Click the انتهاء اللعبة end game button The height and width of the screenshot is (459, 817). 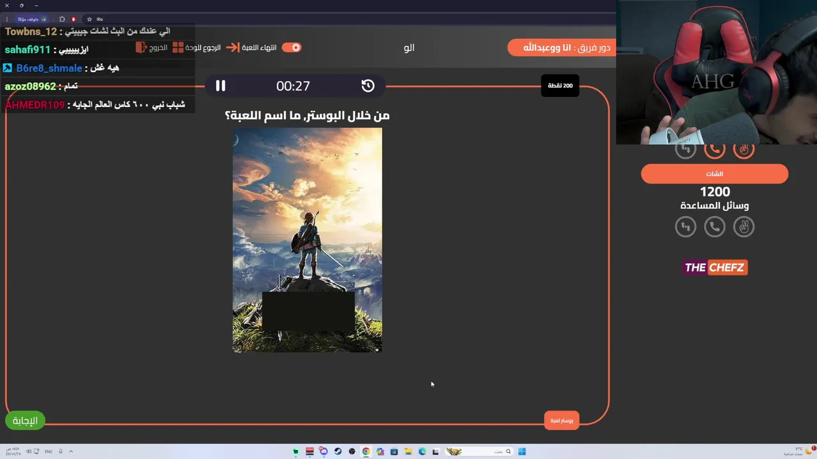(x=259, y=48)
